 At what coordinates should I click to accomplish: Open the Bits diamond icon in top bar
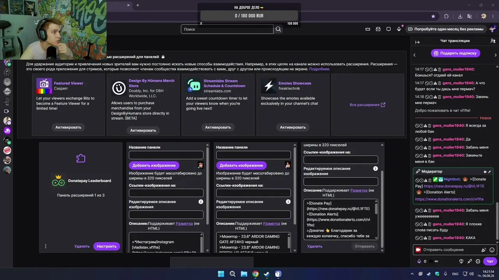tap(399, 29)
